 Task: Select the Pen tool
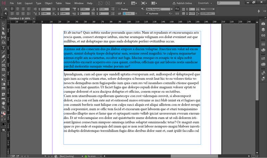(x=3, y=56)
